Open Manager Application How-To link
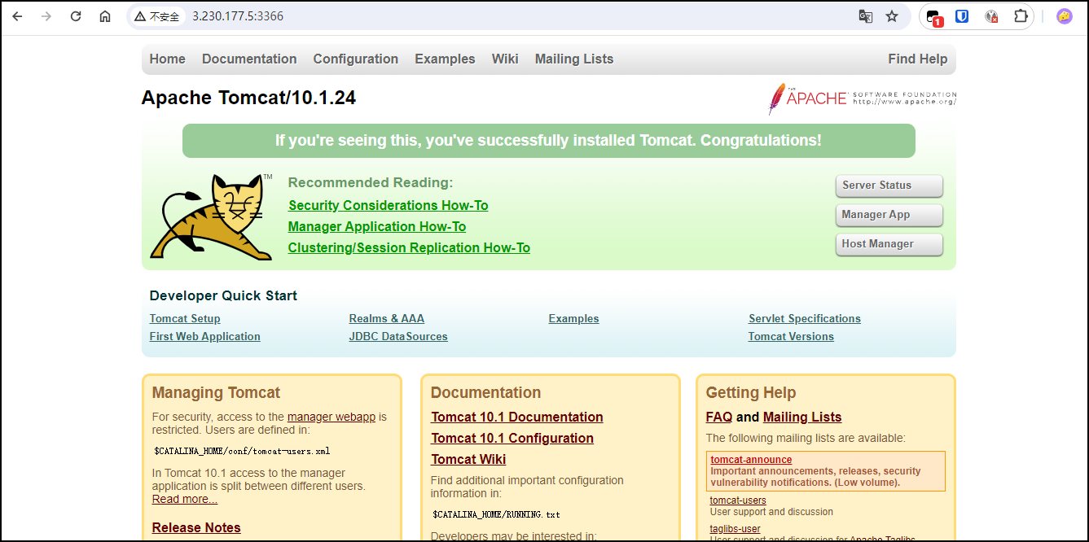Image resolution: width=1089 pixels, height=542 pixels. (x=377, y=226)
